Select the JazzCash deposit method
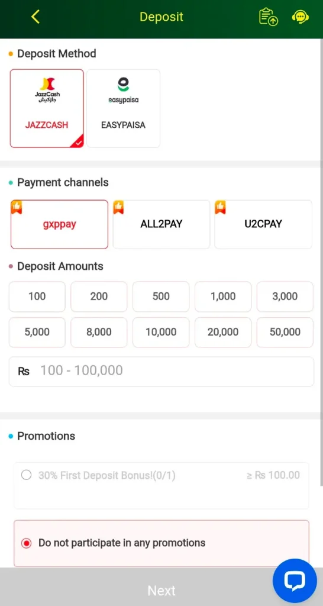323x606 pixels. pyautogui.click(x=47, y=109)
